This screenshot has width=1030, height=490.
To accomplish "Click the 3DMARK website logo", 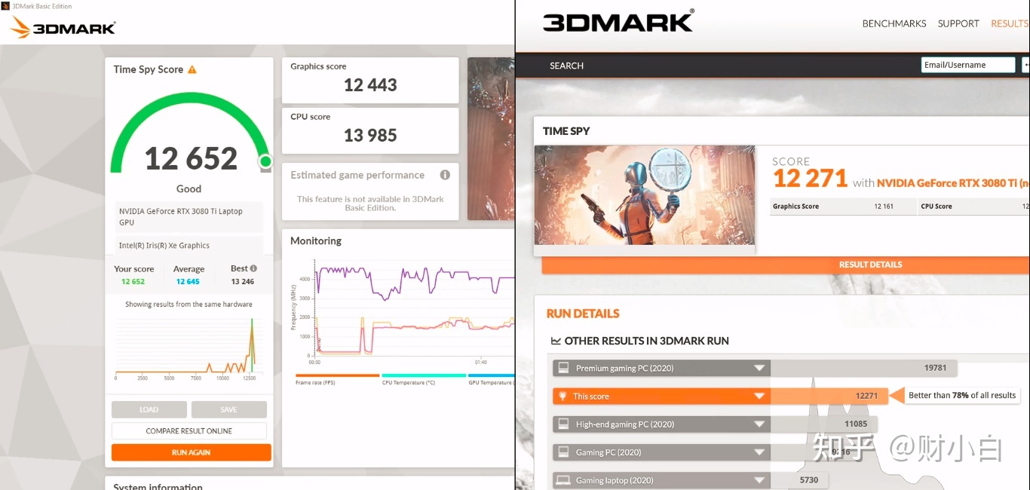I will 618,20.
